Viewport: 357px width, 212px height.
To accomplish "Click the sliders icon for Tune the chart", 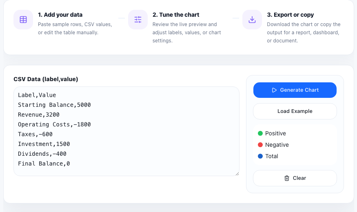I will click(x=138, y=20).
